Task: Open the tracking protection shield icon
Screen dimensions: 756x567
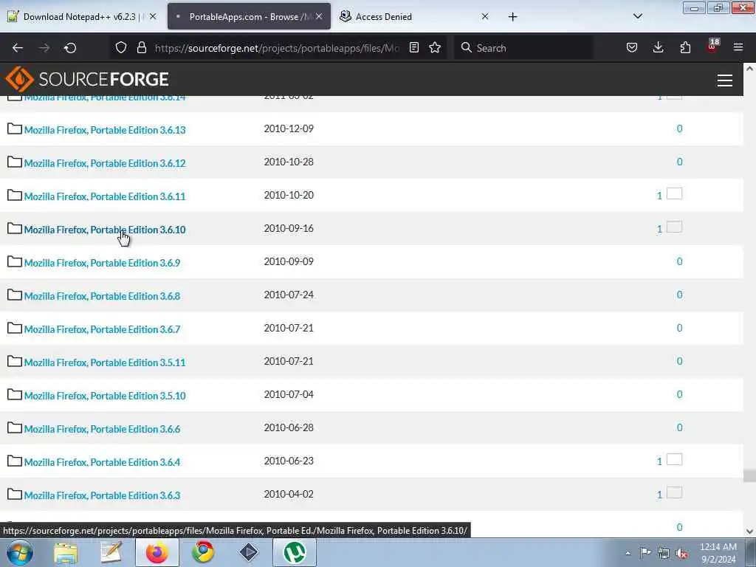Action: 121,47
